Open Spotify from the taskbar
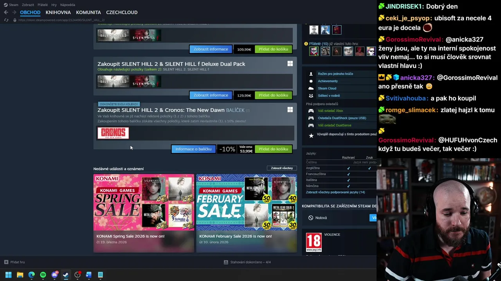The image size is (501, 281). click(43, 275)
